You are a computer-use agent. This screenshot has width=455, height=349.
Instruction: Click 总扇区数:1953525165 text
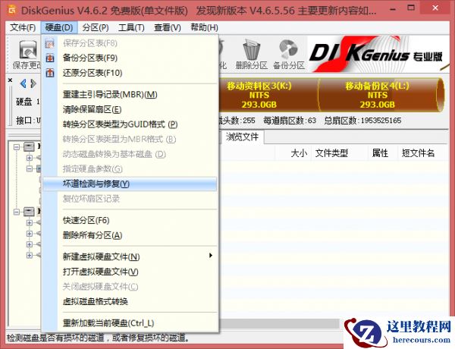pyautogui.click(x=362, y=121)
